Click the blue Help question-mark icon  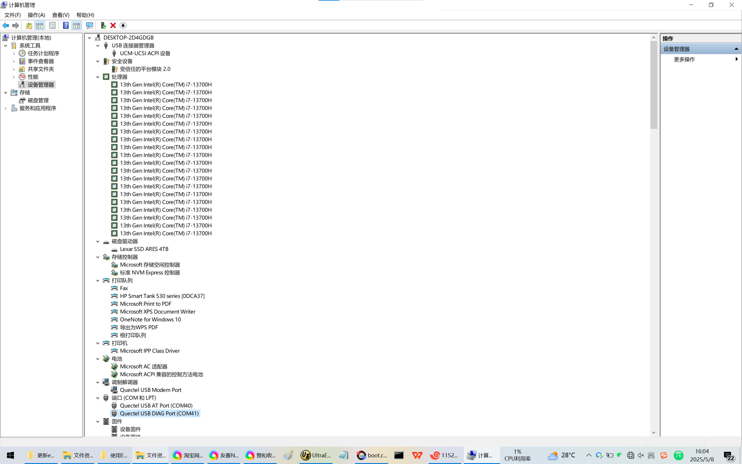coord(66,26)
